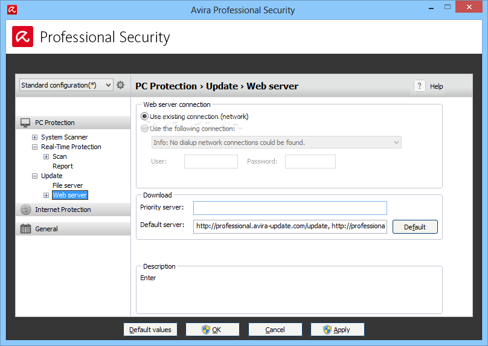Viewport: 488px width, 346px height.
Task: Click into Priority server input field
Action: pos(290,208)
